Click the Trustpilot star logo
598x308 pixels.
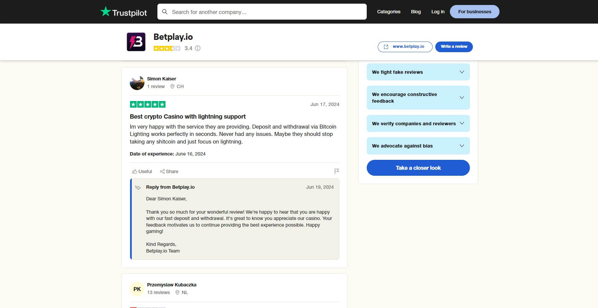click(x=106, y=11)
